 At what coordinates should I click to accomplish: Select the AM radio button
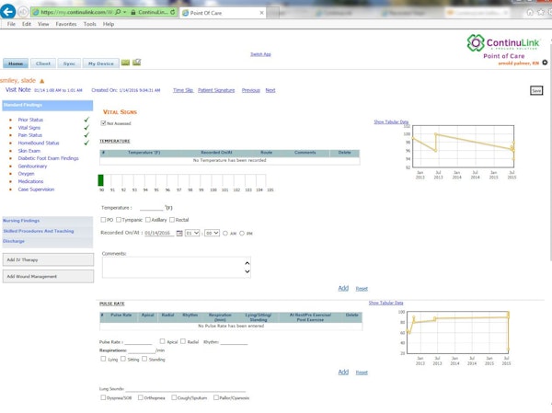[225, 234]
